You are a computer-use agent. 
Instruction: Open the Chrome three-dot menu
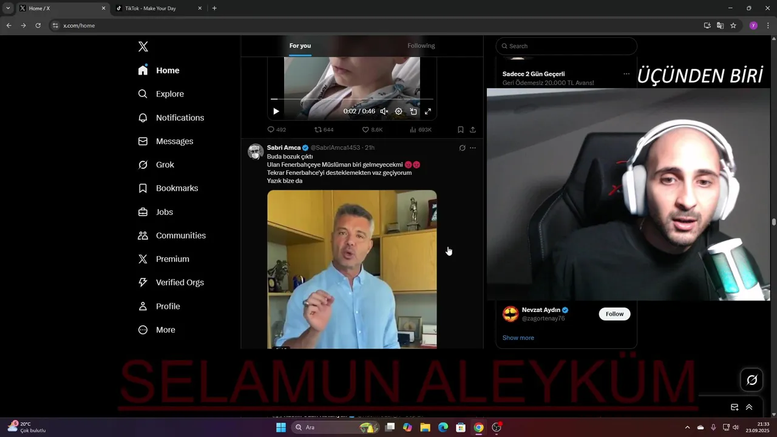click(x=768, y=25)
